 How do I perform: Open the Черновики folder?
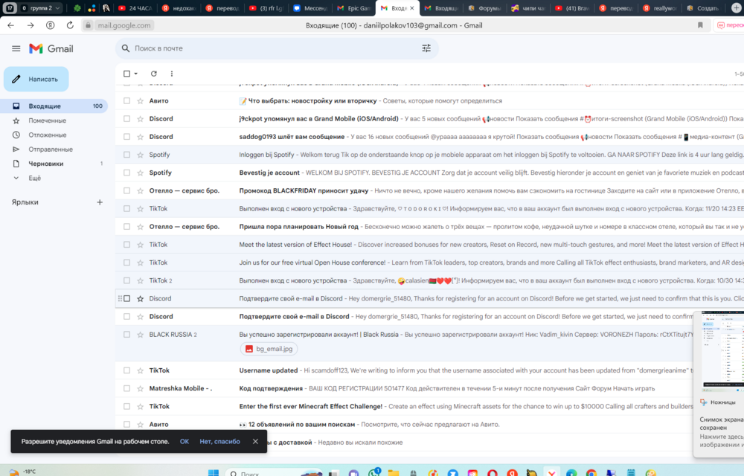click(x=55, y=164)
